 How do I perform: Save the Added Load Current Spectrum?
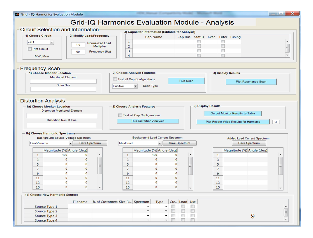point(249,143)
